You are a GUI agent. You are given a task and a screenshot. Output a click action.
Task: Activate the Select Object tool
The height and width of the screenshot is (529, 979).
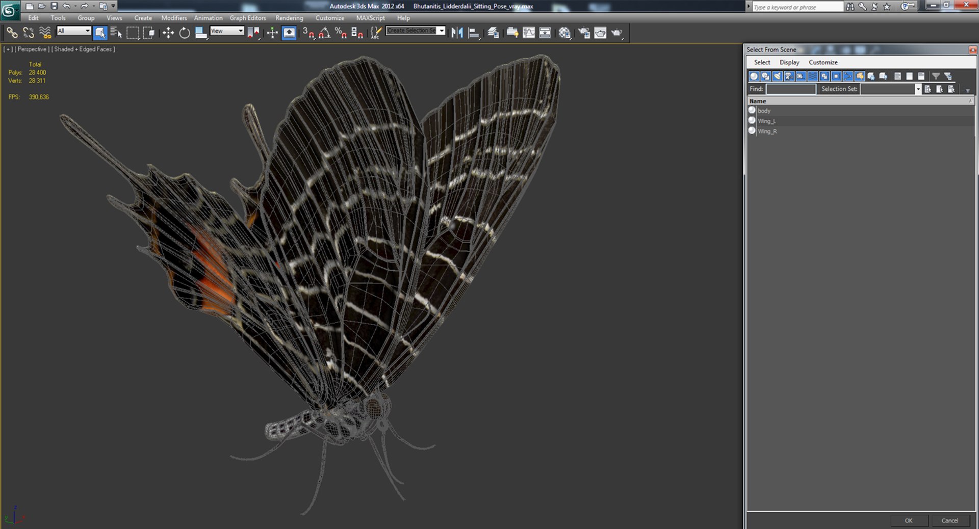(100, 33)
